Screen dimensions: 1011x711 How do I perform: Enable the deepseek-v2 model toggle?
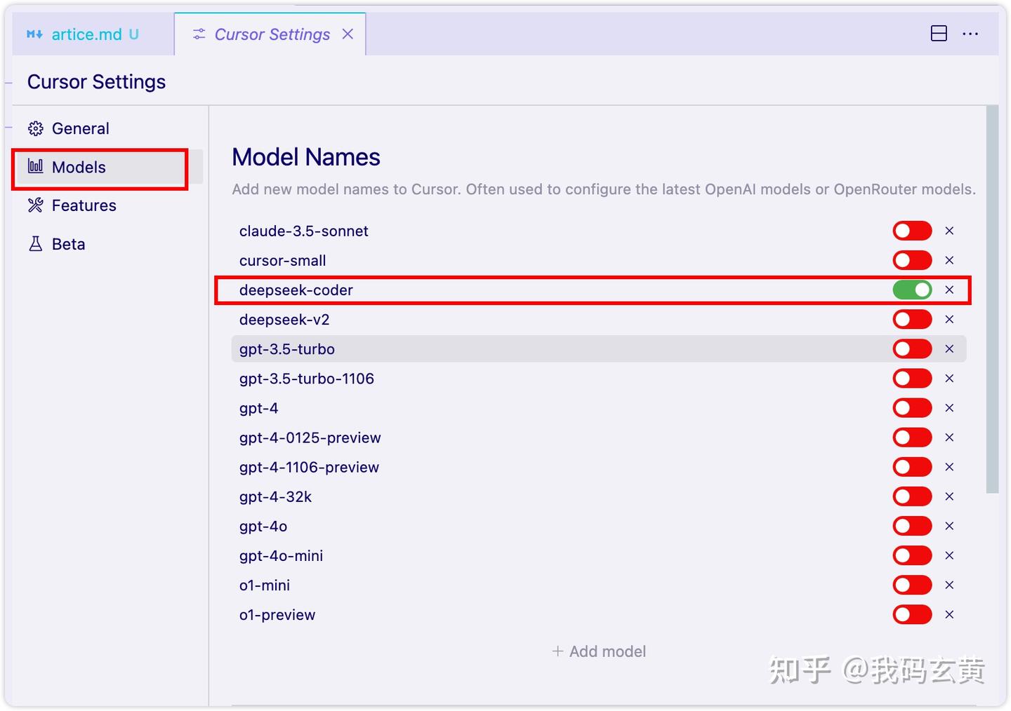pyautogui.click(x=912, y=319)
